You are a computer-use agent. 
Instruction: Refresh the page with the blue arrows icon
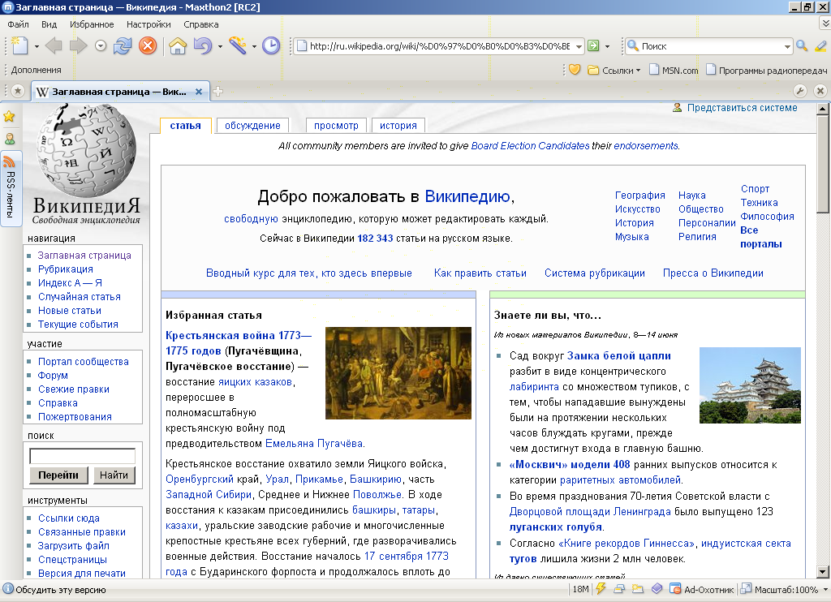click(x=123, y=45)
